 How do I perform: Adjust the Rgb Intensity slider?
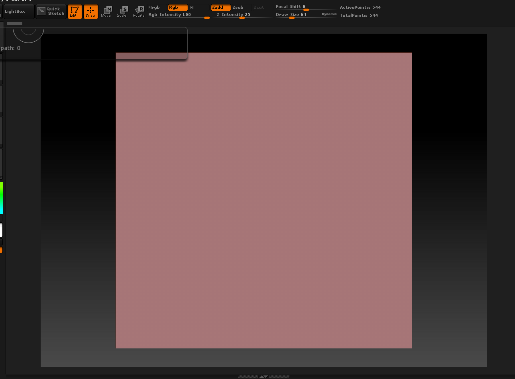tap(179, 15)
